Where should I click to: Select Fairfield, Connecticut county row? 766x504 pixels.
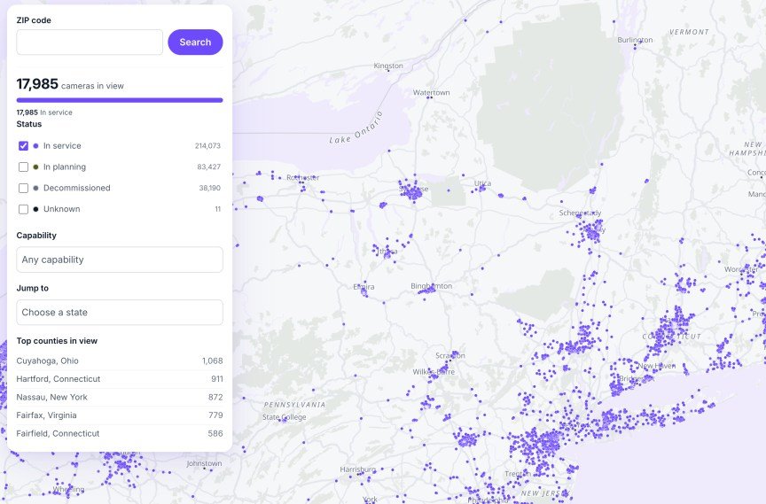pos(120,433)
